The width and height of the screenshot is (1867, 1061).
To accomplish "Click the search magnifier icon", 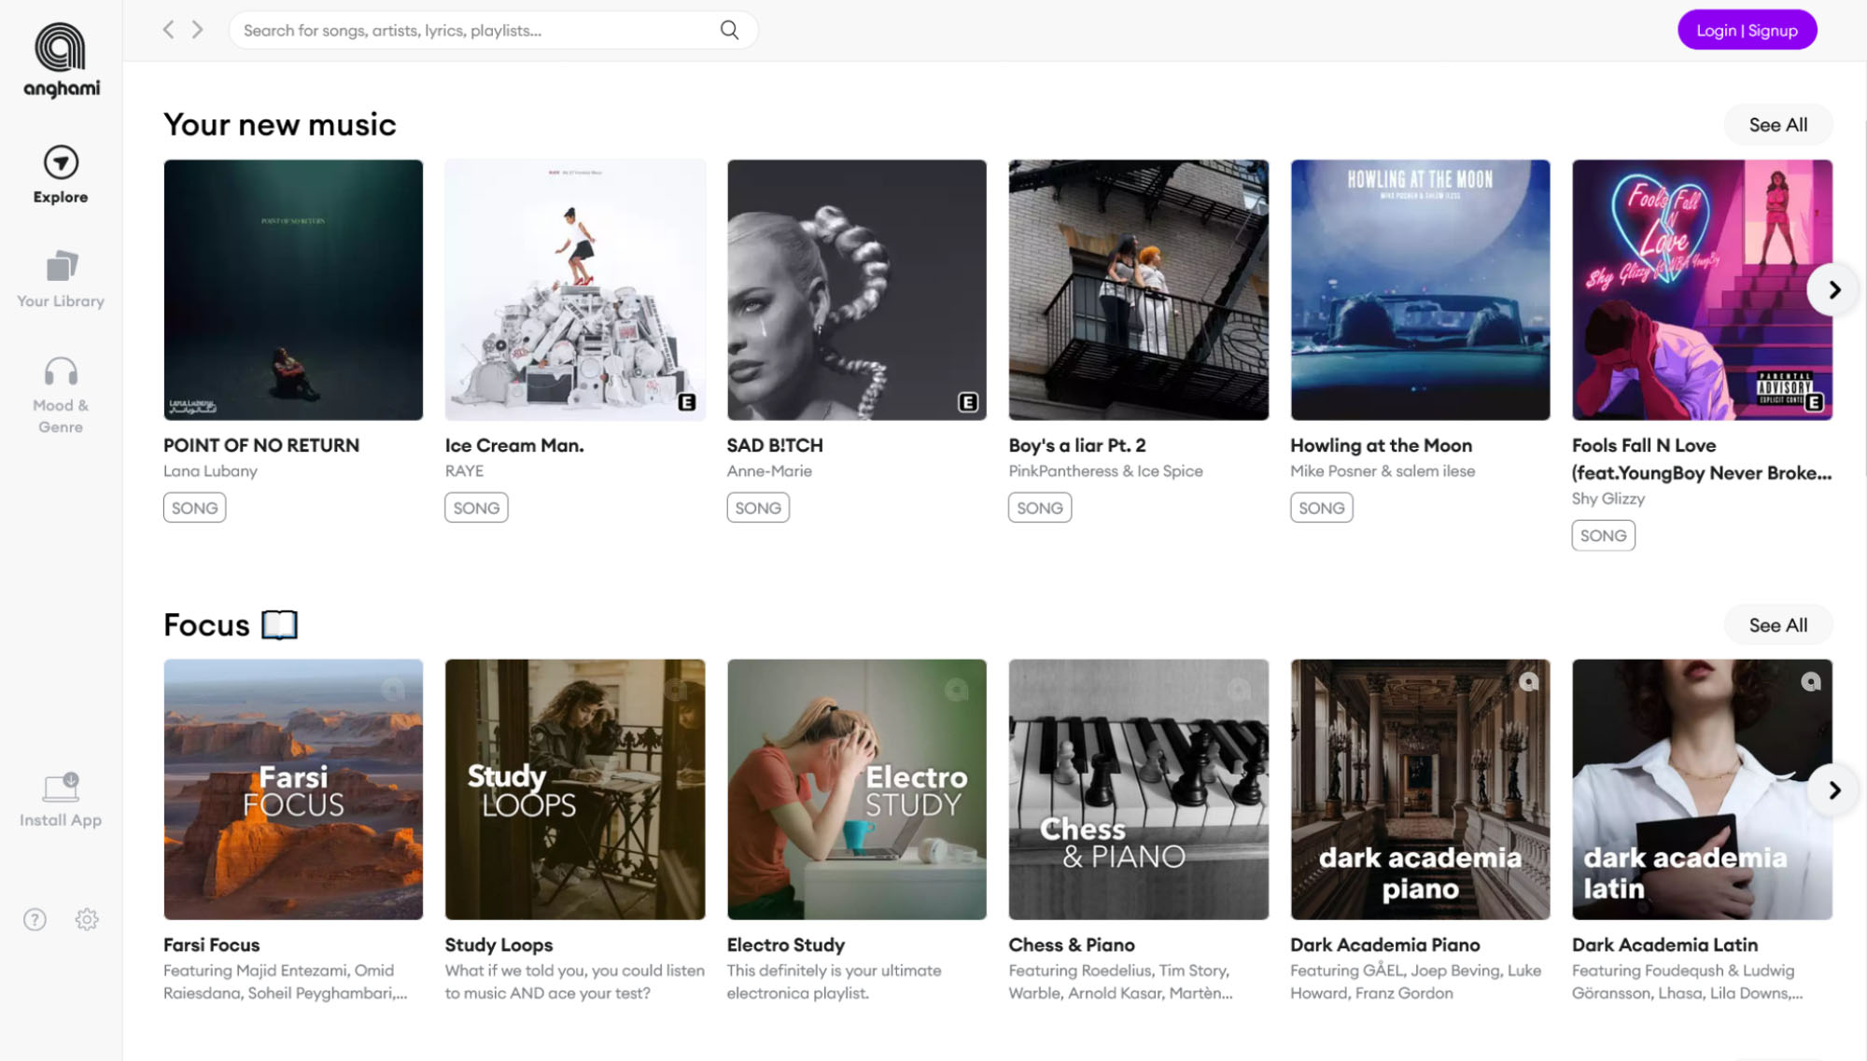I will pos(729,30).
